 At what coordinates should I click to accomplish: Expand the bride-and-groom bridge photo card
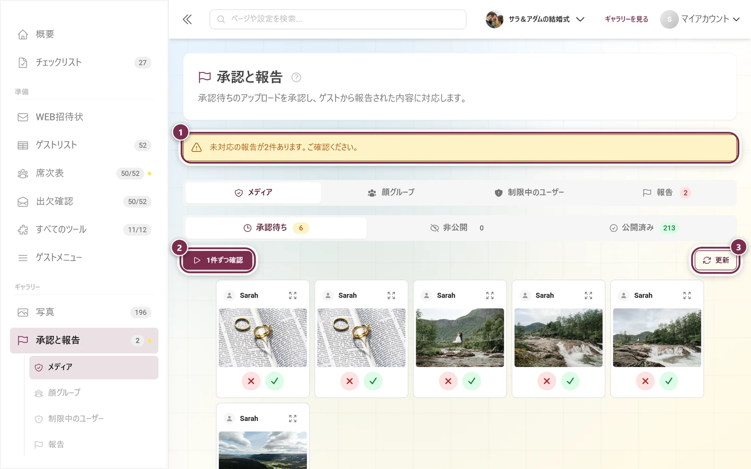[x=490, y=295]
